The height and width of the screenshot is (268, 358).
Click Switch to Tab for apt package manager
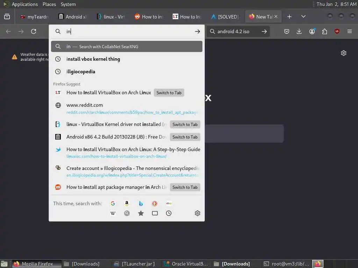click(185, 187)
